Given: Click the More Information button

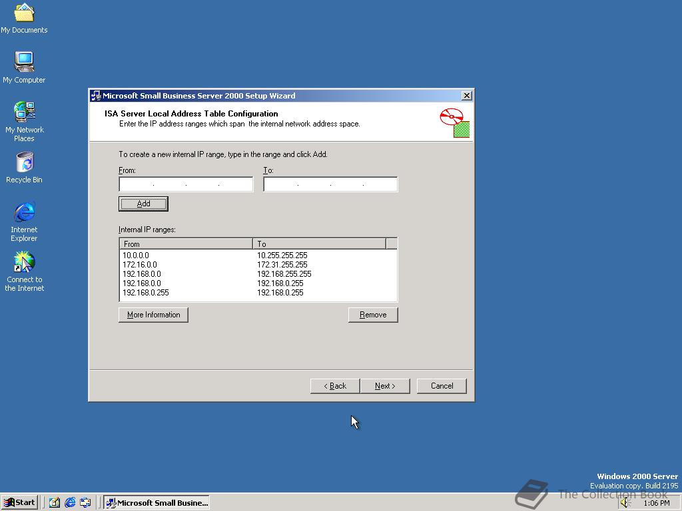Looking at the screenshot, I should pyautogui.click(x=153, y=315).
